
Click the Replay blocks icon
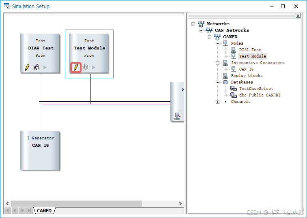[x=225, y=75]
